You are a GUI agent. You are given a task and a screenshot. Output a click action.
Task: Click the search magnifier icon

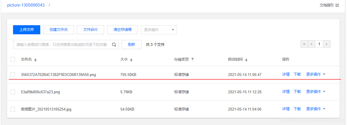114,45
